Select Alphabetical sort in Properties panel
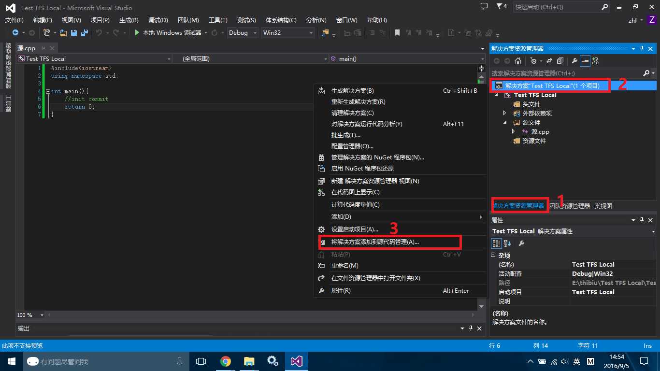This screenshot has height=371, width=660. [507, 243]
